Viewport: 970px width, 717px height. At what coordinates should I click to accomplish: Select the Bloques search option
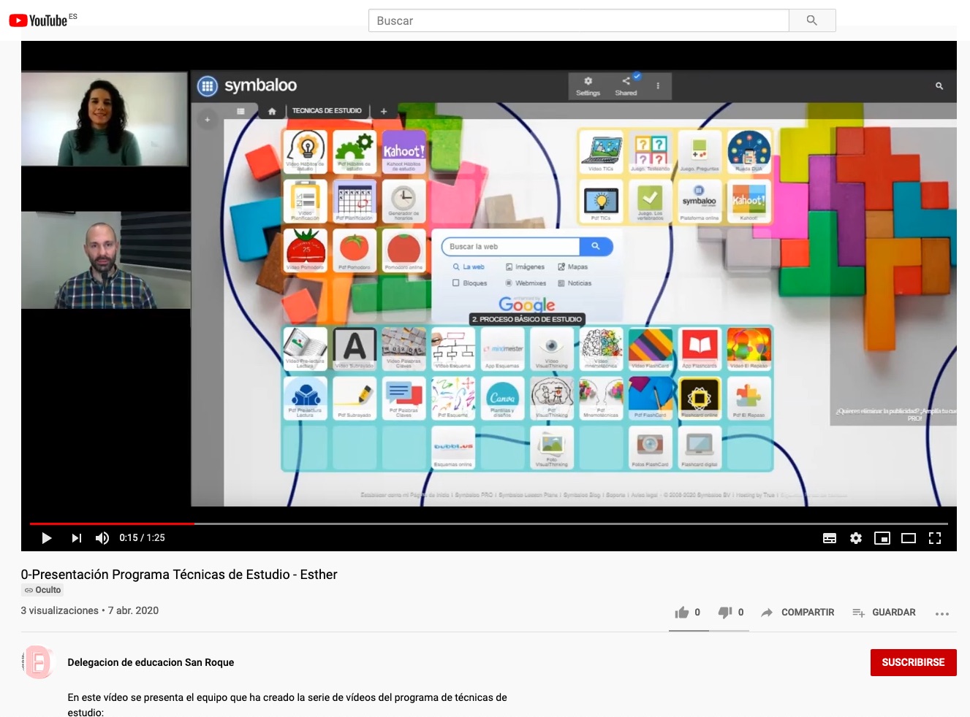tap(470, 283)
